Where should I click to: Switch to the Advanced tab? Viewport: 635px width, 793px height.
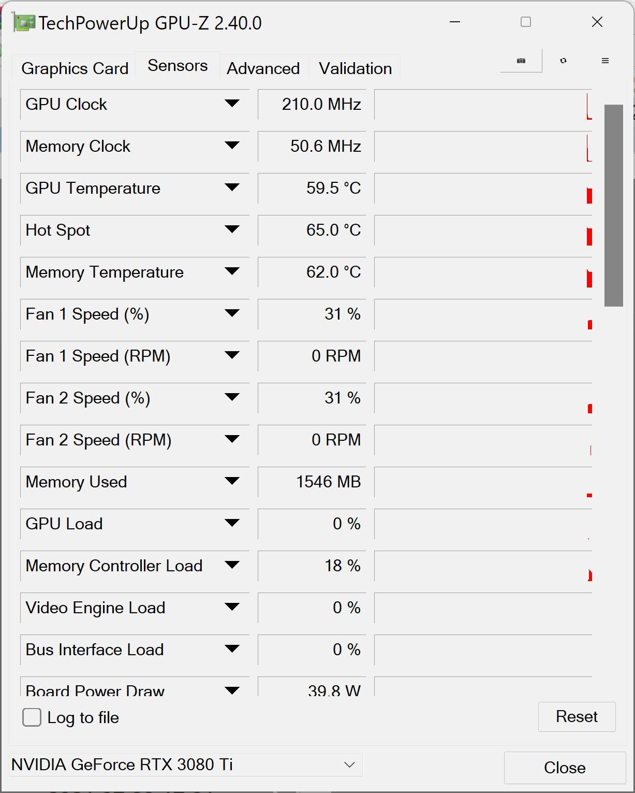coord(263,68)
